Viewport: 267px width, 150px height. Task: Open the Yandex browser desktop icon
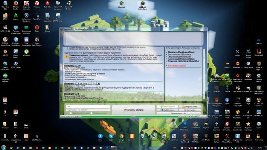pos(37,4)
